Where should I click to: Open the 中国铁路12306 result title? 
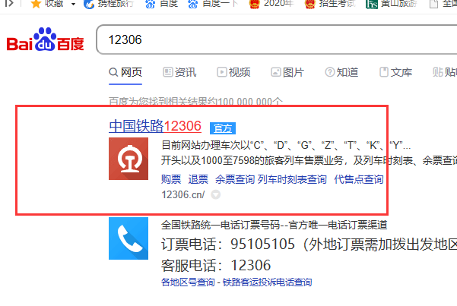(x=155, y=126)
